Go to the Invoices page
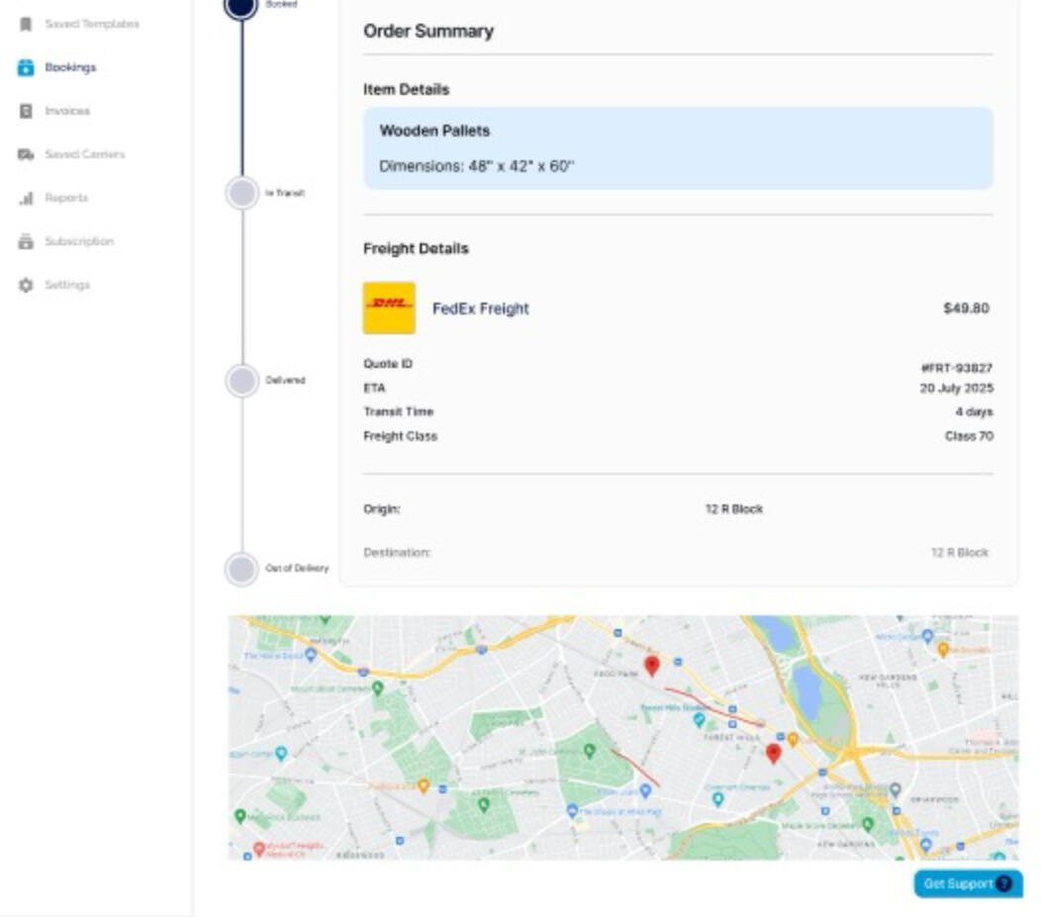Viewport: 1041px width, 917px height. click(x=67, y=111)
